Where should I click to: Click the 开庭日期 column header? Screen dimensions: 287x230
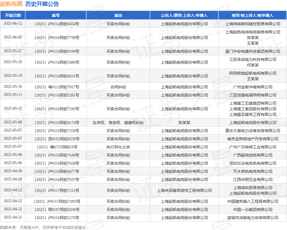13,15
